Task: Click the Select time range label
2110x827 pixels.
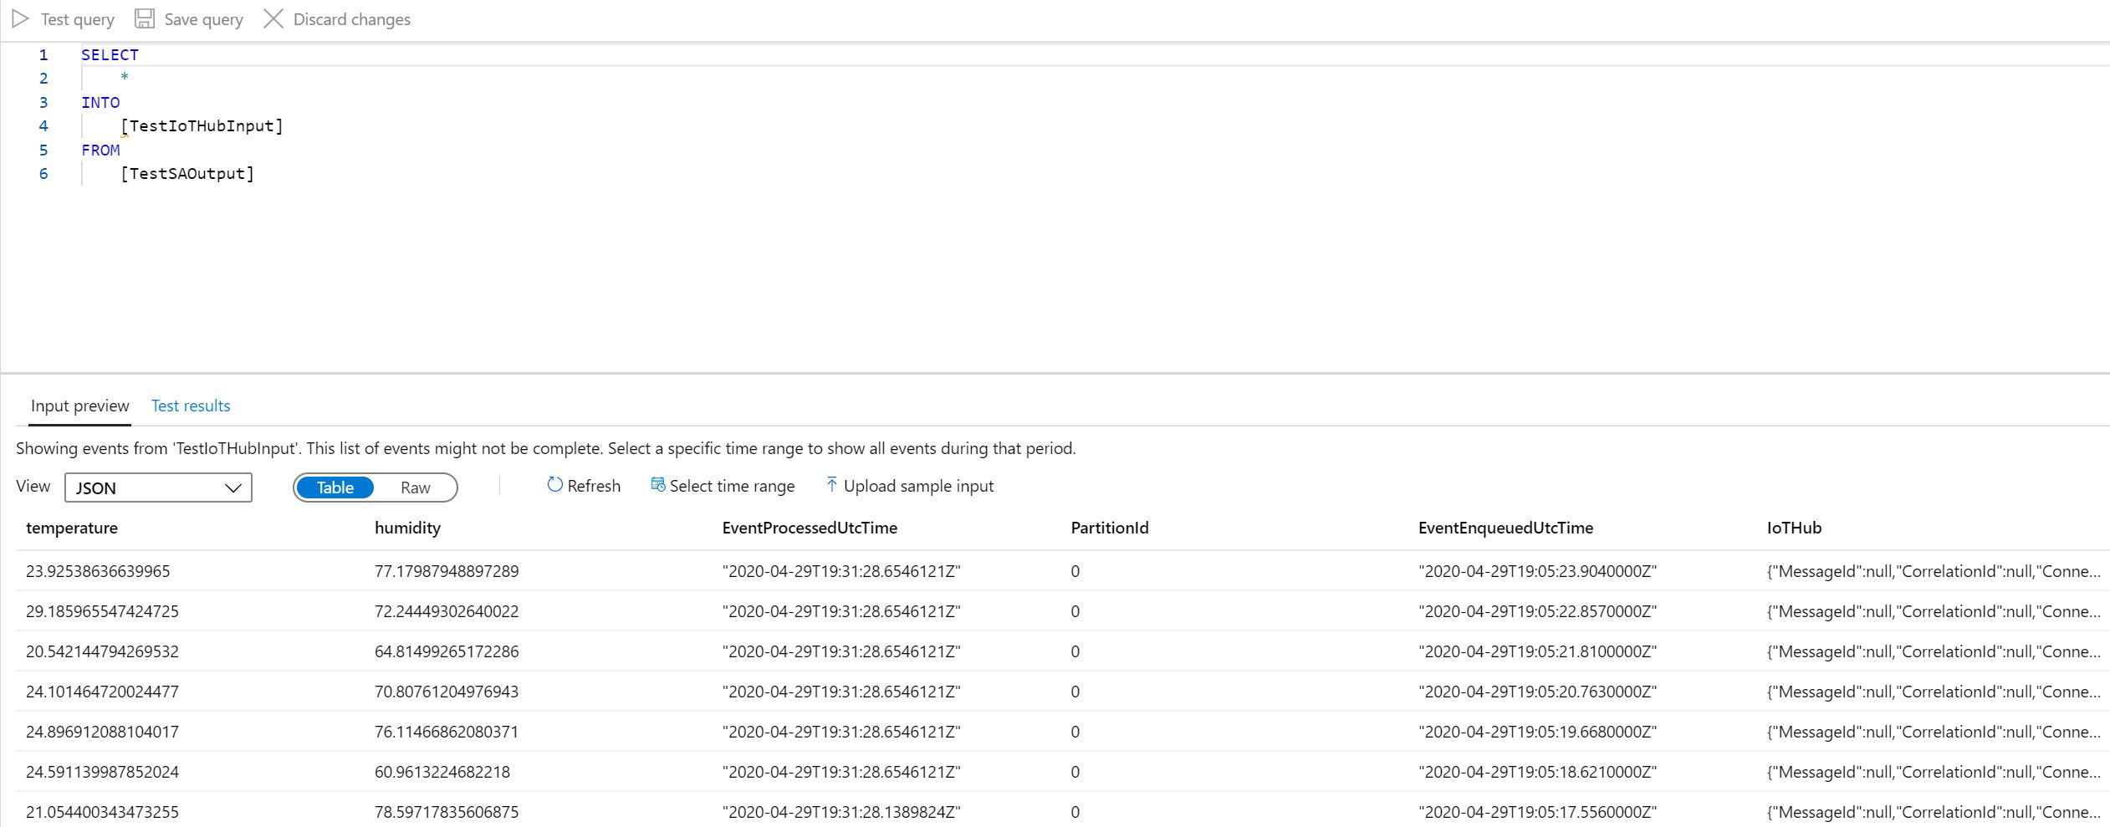Action: (733, 486)
